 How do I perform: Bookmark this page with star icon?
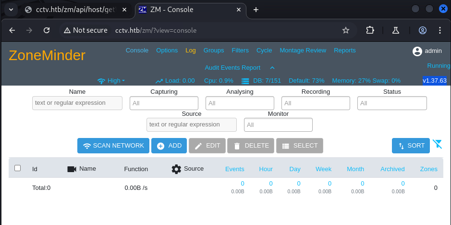click(x=345, y=30)
